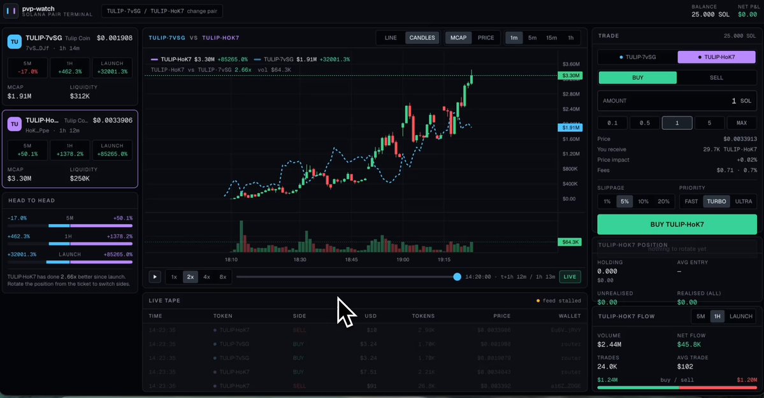Select ULTRA priority
The height and width of the screenshot is (398, 764).
744,201
